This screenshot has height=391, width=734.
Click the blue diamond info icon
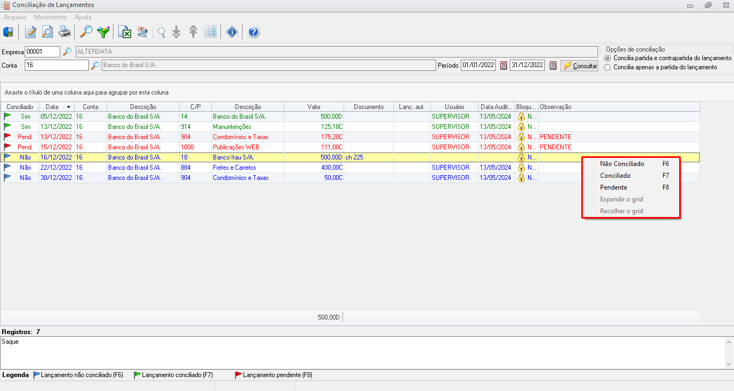point(232,32)
